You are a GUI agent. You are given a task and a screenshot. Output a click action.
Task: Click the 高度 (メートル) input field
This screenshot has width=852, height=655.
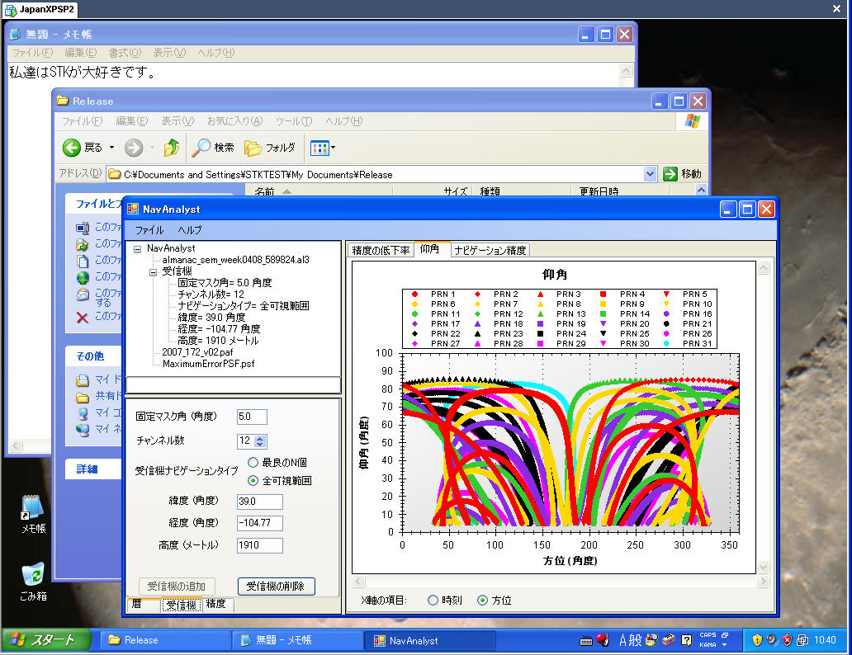point(260,545)
